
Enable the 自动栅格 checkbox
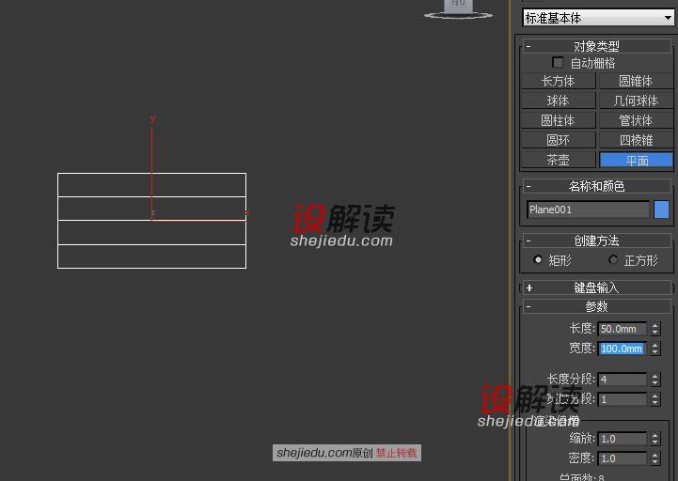[x=558, y=63]
